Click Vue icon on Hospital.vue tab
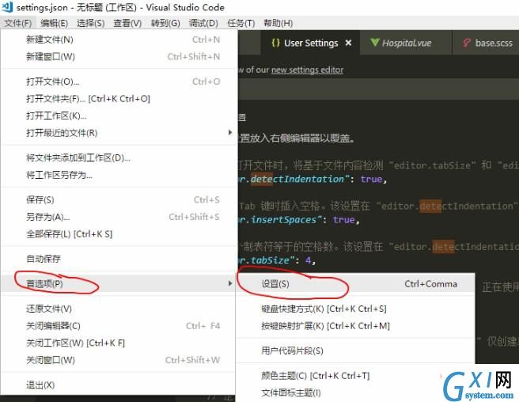519x402 pixels. coord(375,43)
